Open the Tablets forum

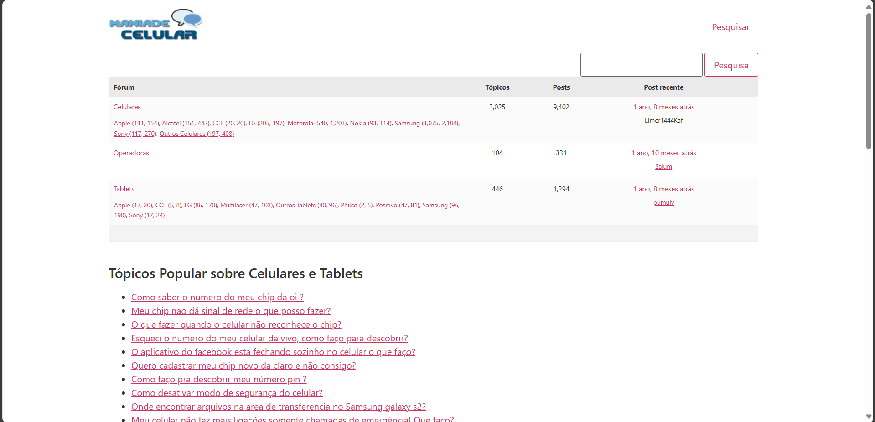pyautogui.click(x=124, y=189)
